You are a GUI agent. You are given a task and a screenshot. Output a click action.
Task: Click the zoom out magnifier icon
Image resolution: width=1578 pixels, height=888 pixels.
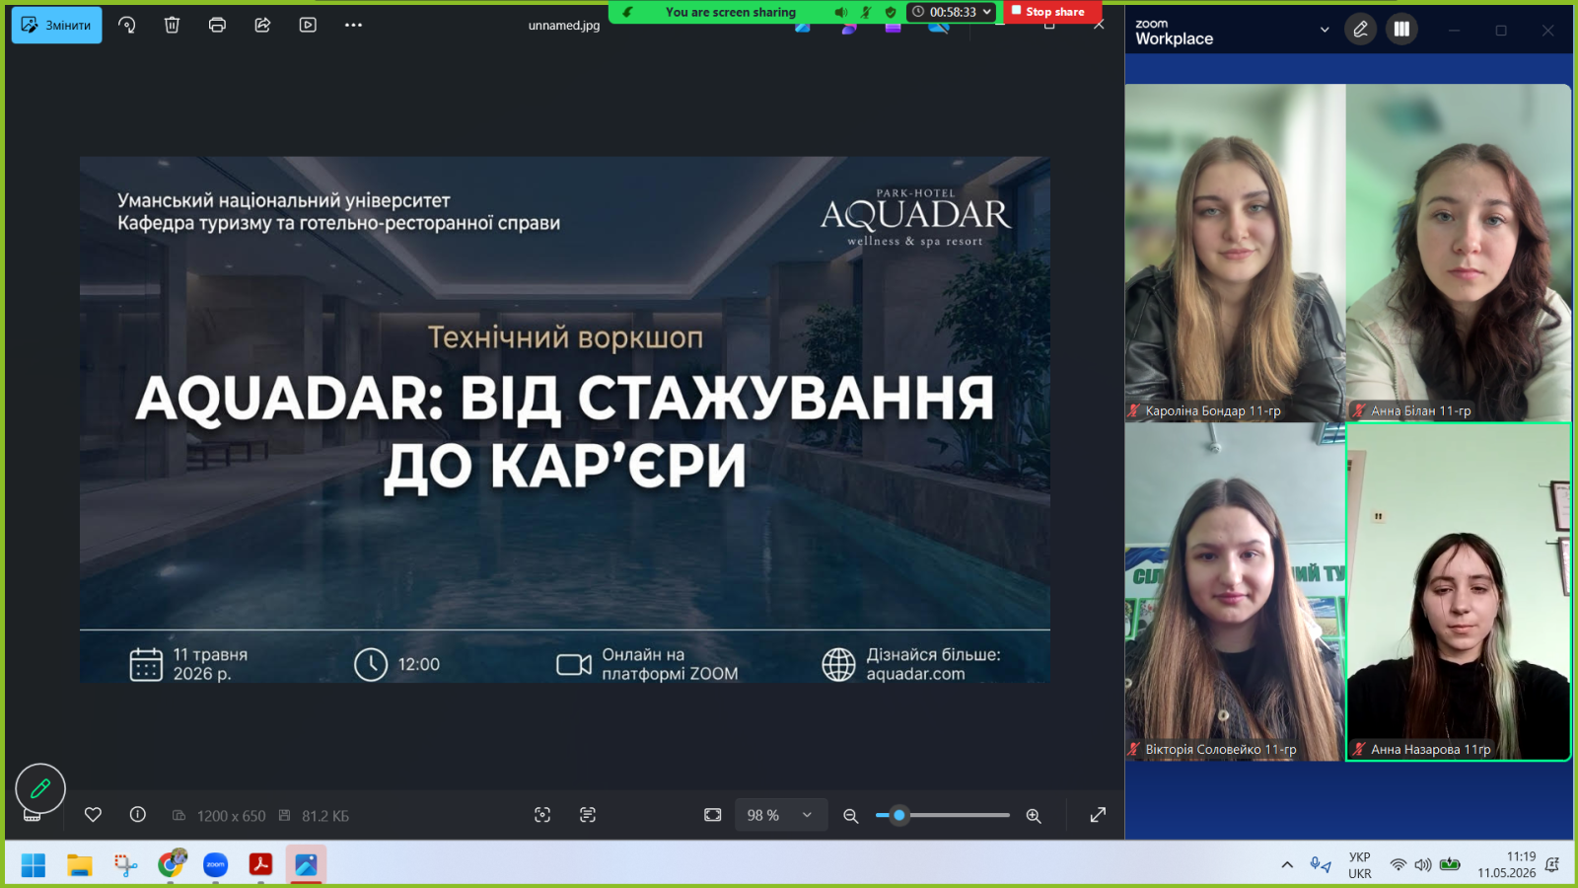pyautogui.click(x=850, y=816)
